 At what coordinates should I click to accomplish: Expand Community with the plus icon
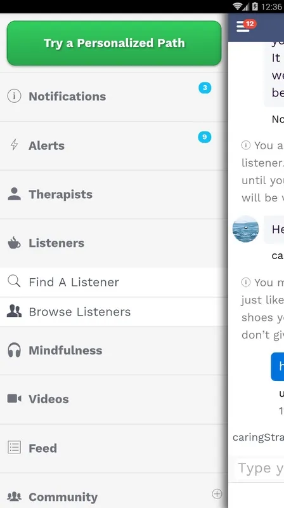point(217,494)
